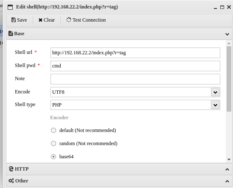233x188 pixels.
Task: Click the Test Connection button
Action: point(86,20)
